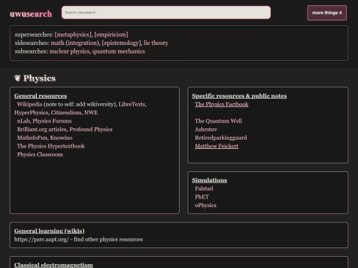The height and width of the screenshot is (268, 358).
Task: Click the icon beside the Physics heading
Action: tap(17, 78)
